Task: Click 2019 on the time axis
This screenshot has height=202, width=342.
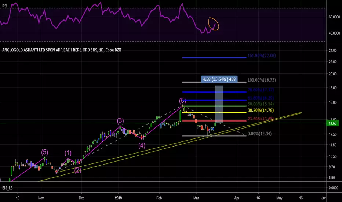Action: [x=118, y=198]
